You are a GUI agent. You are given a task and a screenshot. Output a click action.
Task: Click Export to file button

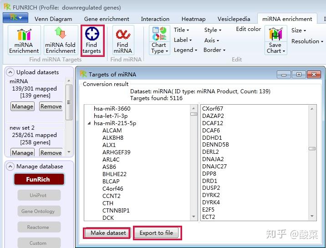[x=156, y=233]
